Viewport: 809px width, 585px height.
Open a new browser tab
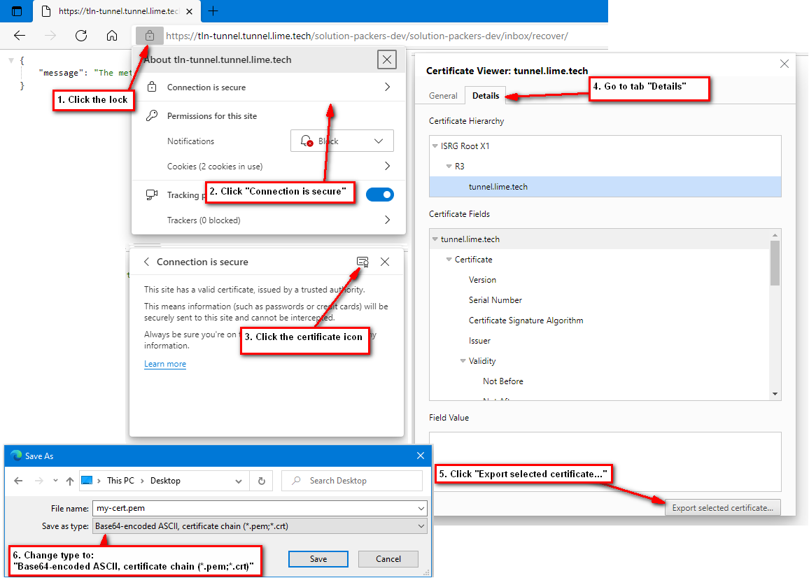[x=213, y=11]
